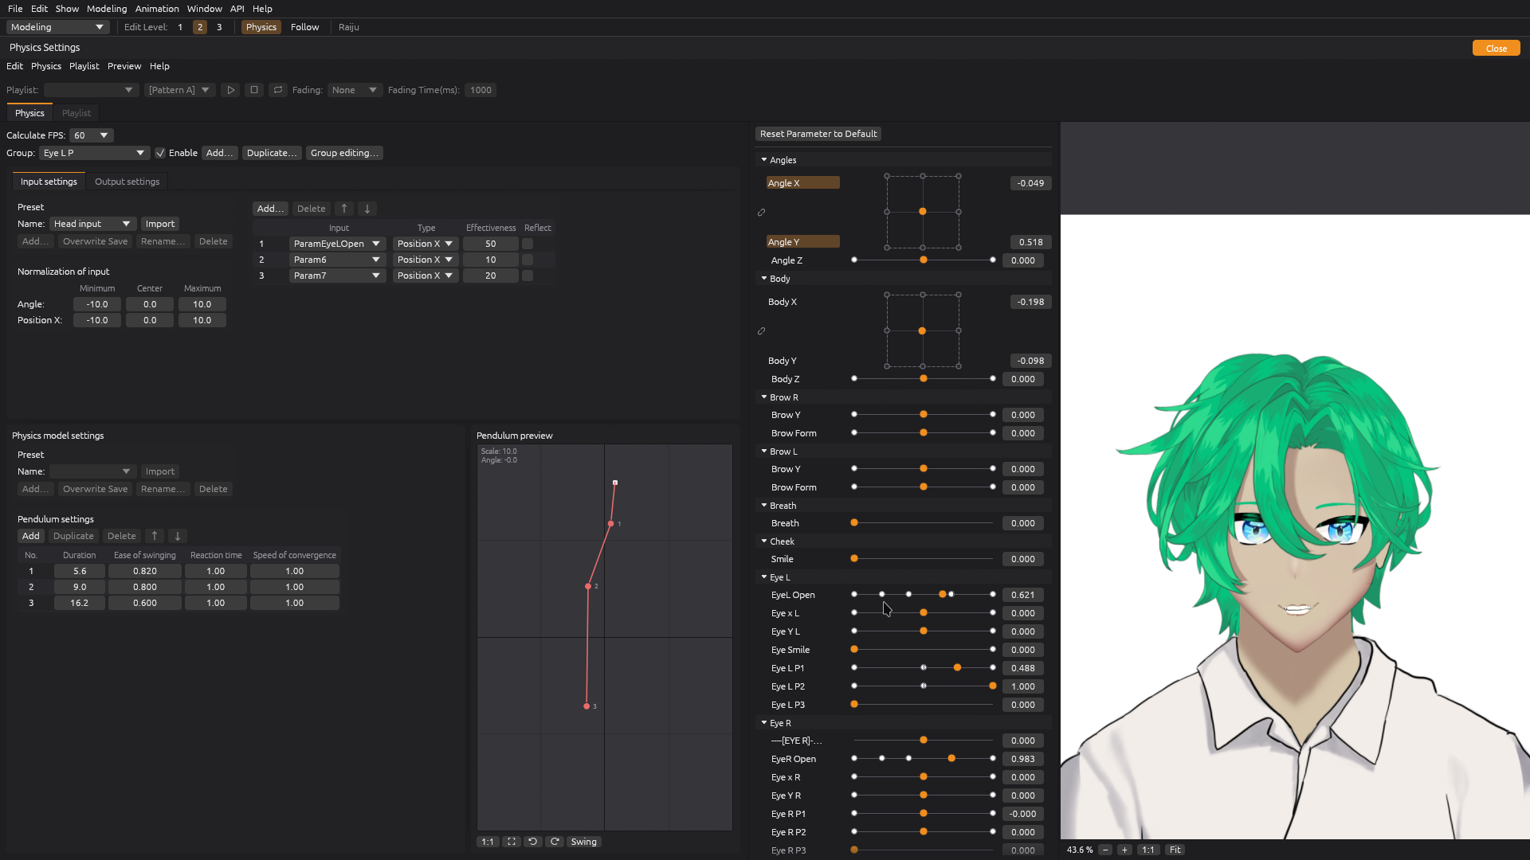Click Reset Parameter to Default
The image size is (1530, 860).
click(818, 134)
